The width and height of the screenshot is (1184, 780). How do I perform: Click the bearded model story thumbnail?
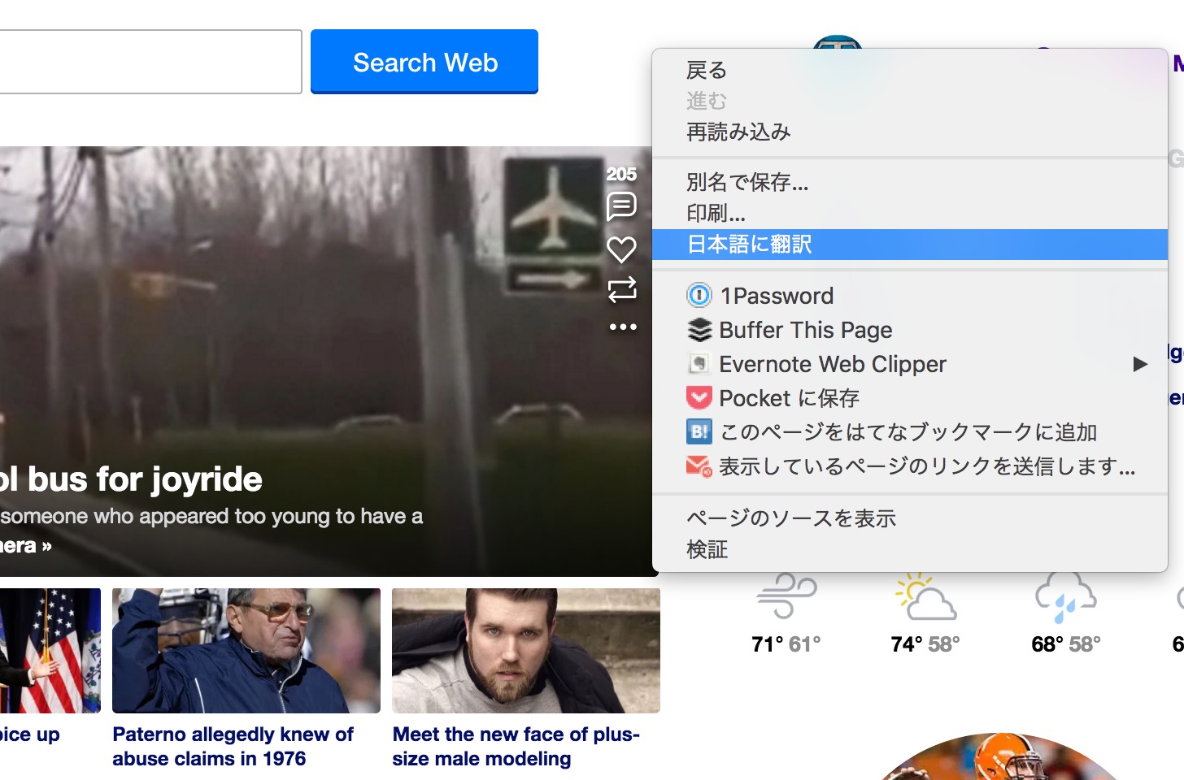pyautogui.click(x=526, y=651)
